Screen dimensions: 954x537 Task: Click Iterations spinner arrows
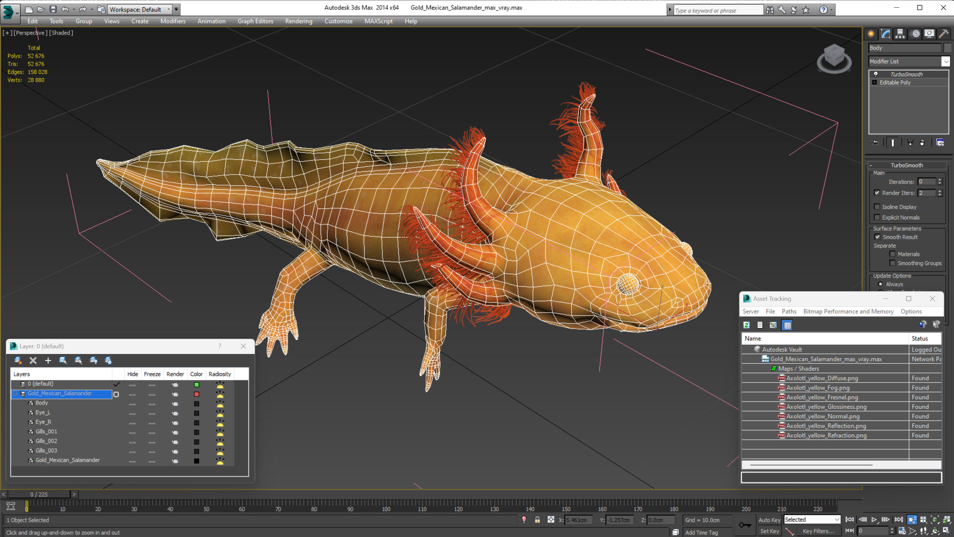click(x=940, y=182)
